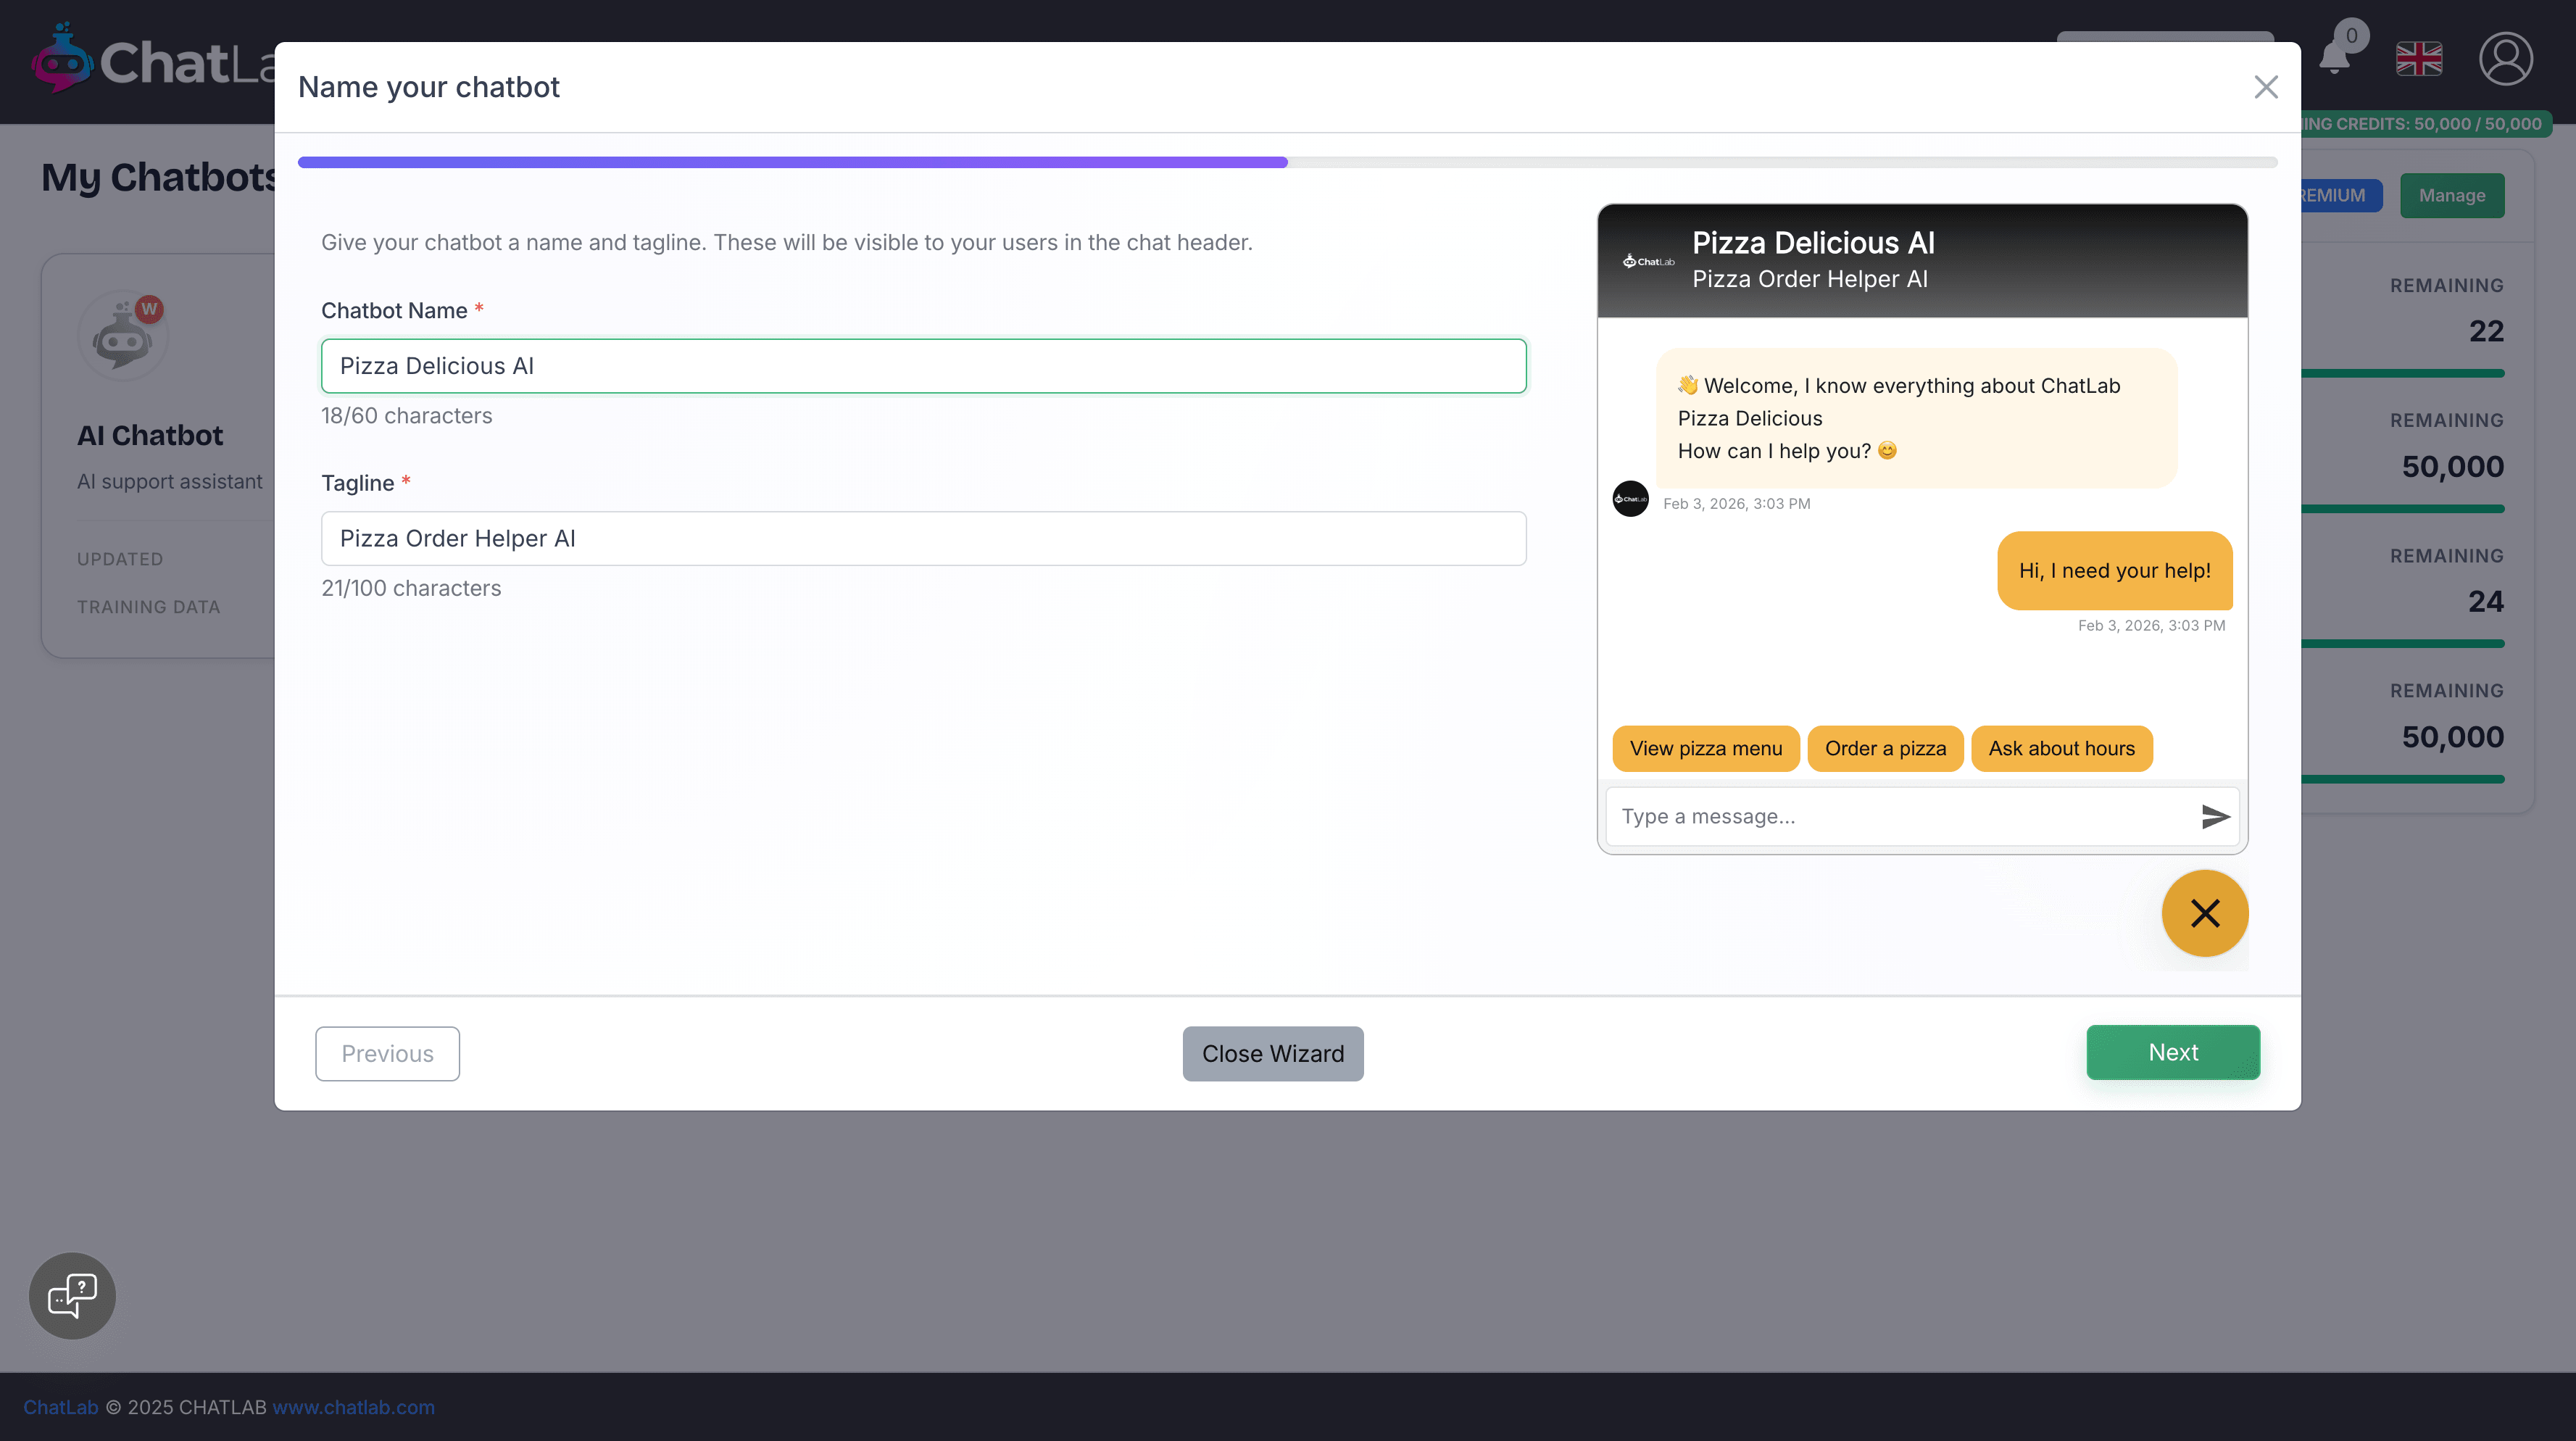Open the www.chatlab.com footer link
Screen dimensions: 2576x1441
(353, 1407)
